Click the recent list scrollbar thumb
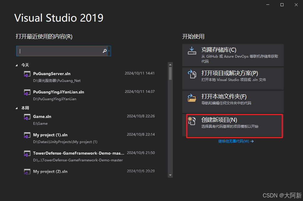 (170, 73)
